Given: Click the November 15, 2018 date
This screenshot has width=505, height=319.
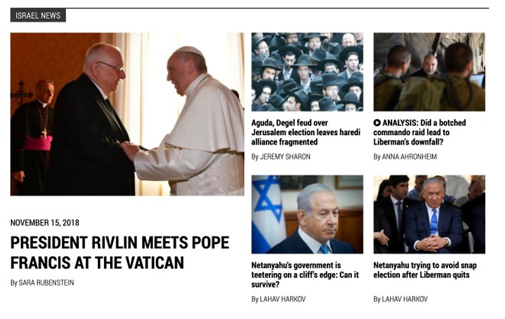Looking at the screenshot, I should [45, 223].
